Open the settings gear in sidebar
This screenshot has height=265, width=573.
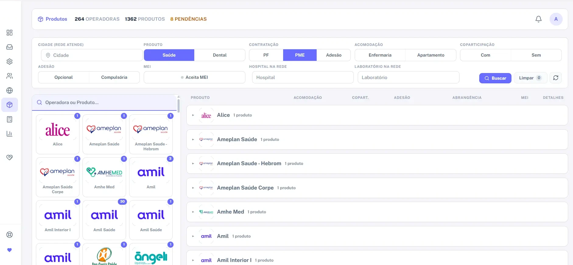point(9,61)
